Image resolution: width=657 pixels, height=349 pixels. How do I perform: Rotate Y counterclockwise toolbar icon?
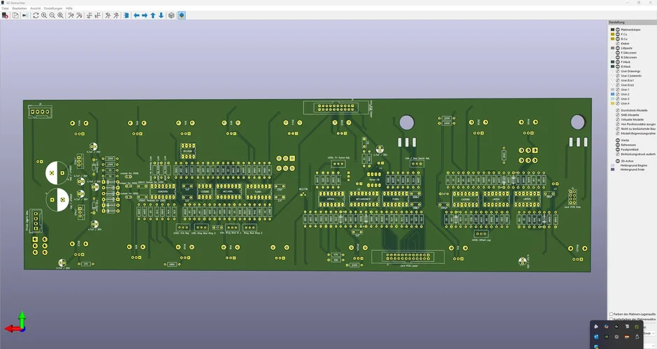pos(98,15)
